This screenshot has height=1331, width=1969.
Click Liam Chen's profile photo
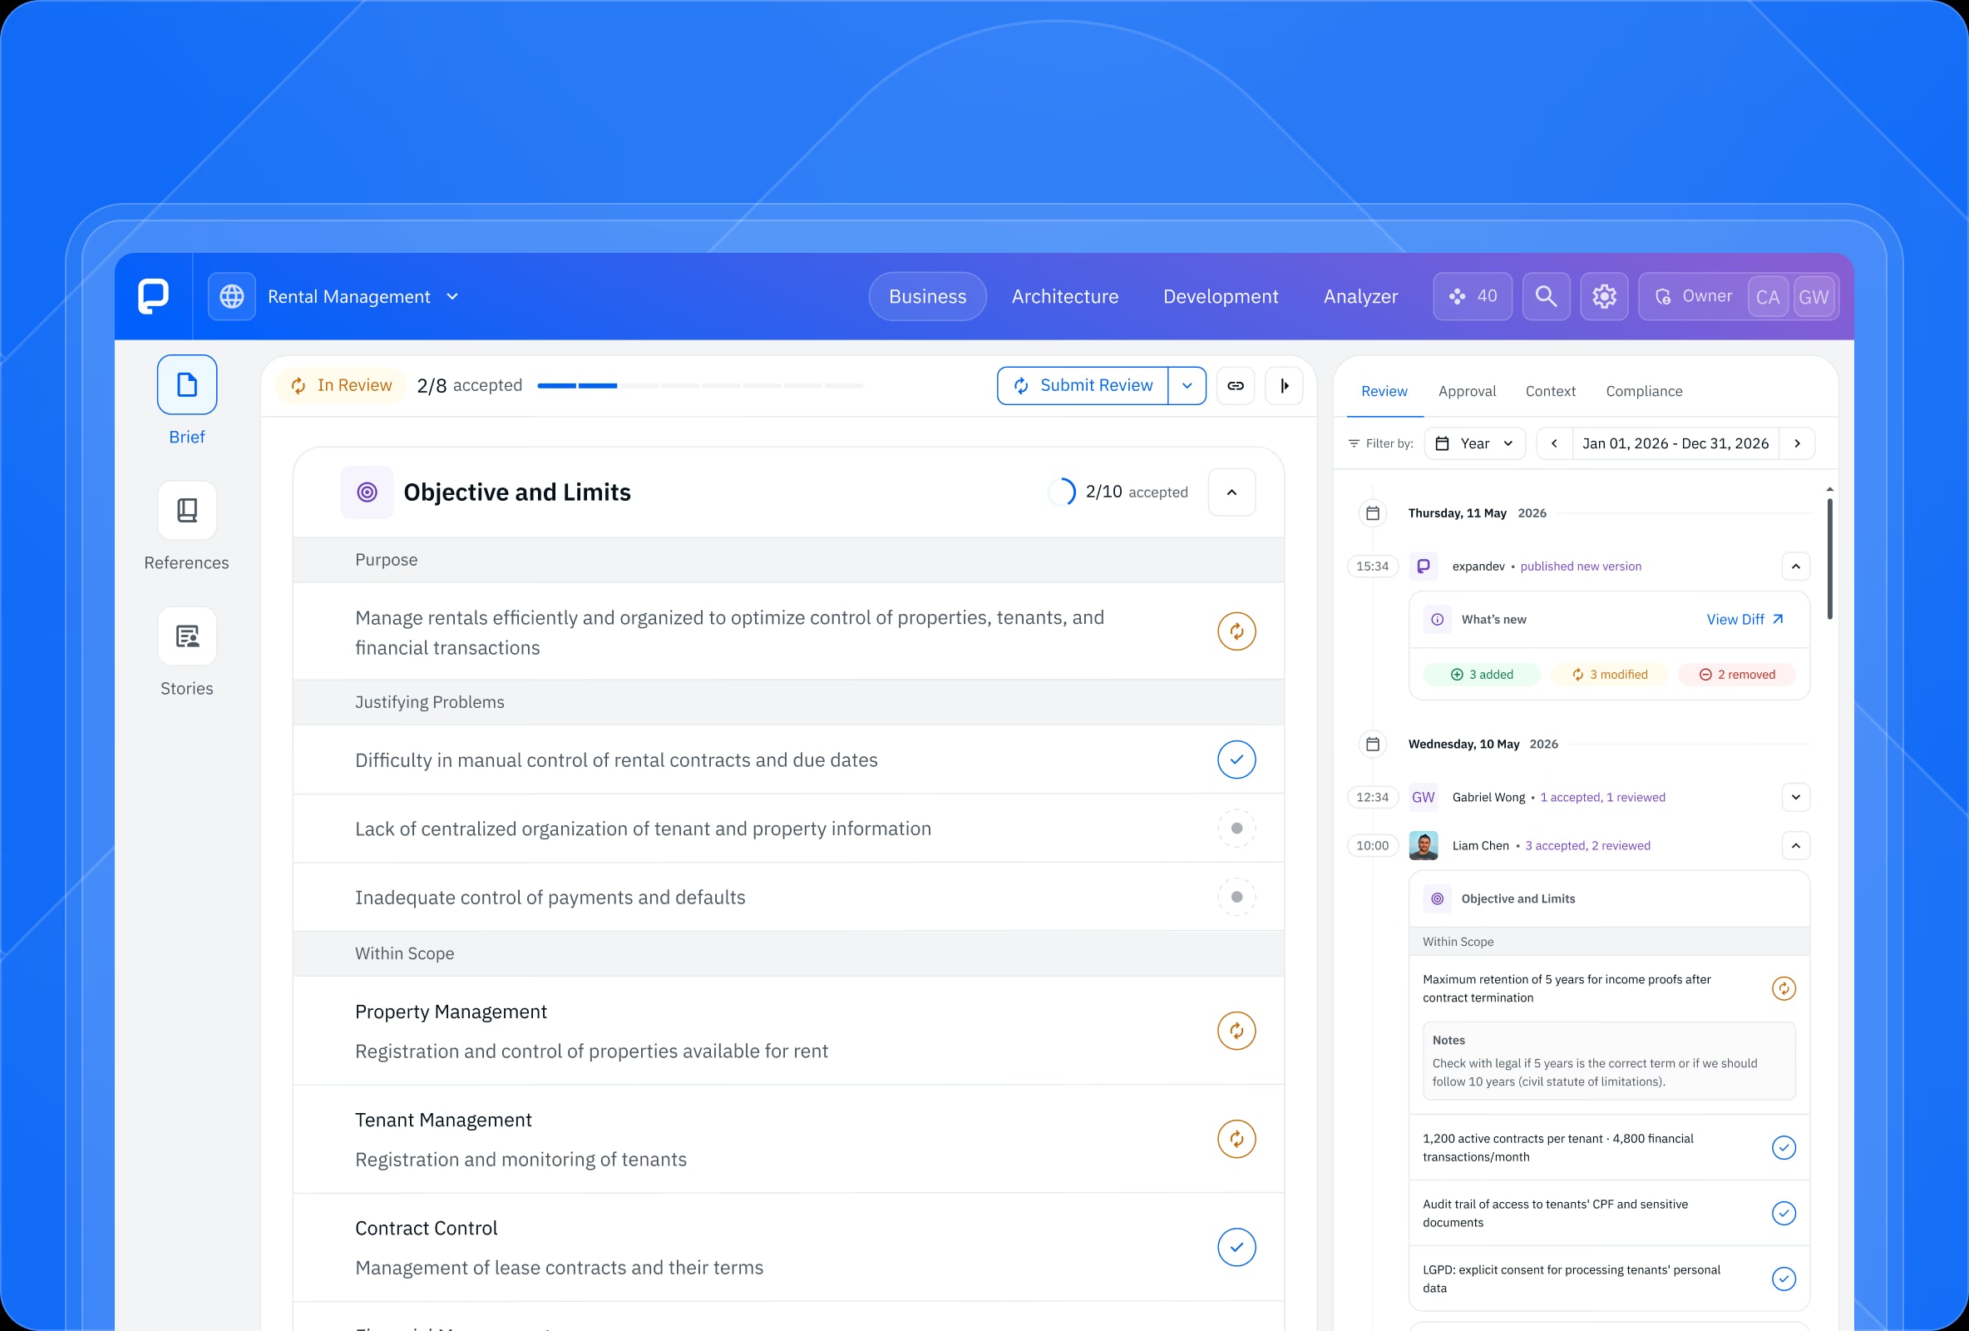point(1424,846)
